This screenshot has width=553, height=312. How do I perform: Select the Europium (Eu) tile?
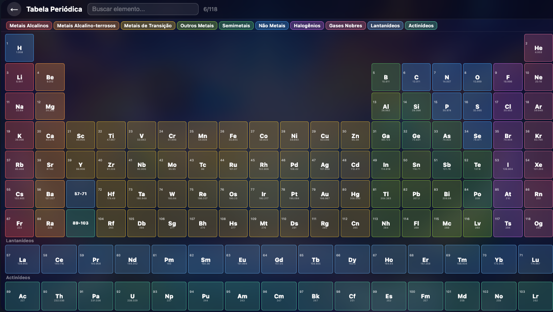pos(242,259)
